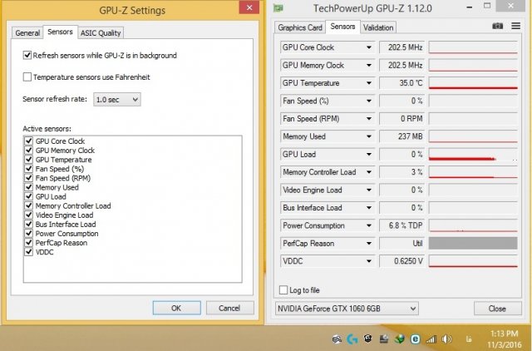Open the Sensor refresh rate dropdown
The width and height of the screenshot is (532, 351).
(116, 99)
